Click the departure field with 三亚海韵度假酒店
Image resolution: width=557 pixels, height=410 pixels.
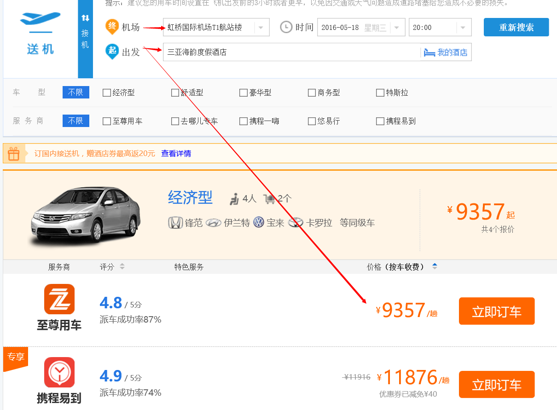(291, 52)
